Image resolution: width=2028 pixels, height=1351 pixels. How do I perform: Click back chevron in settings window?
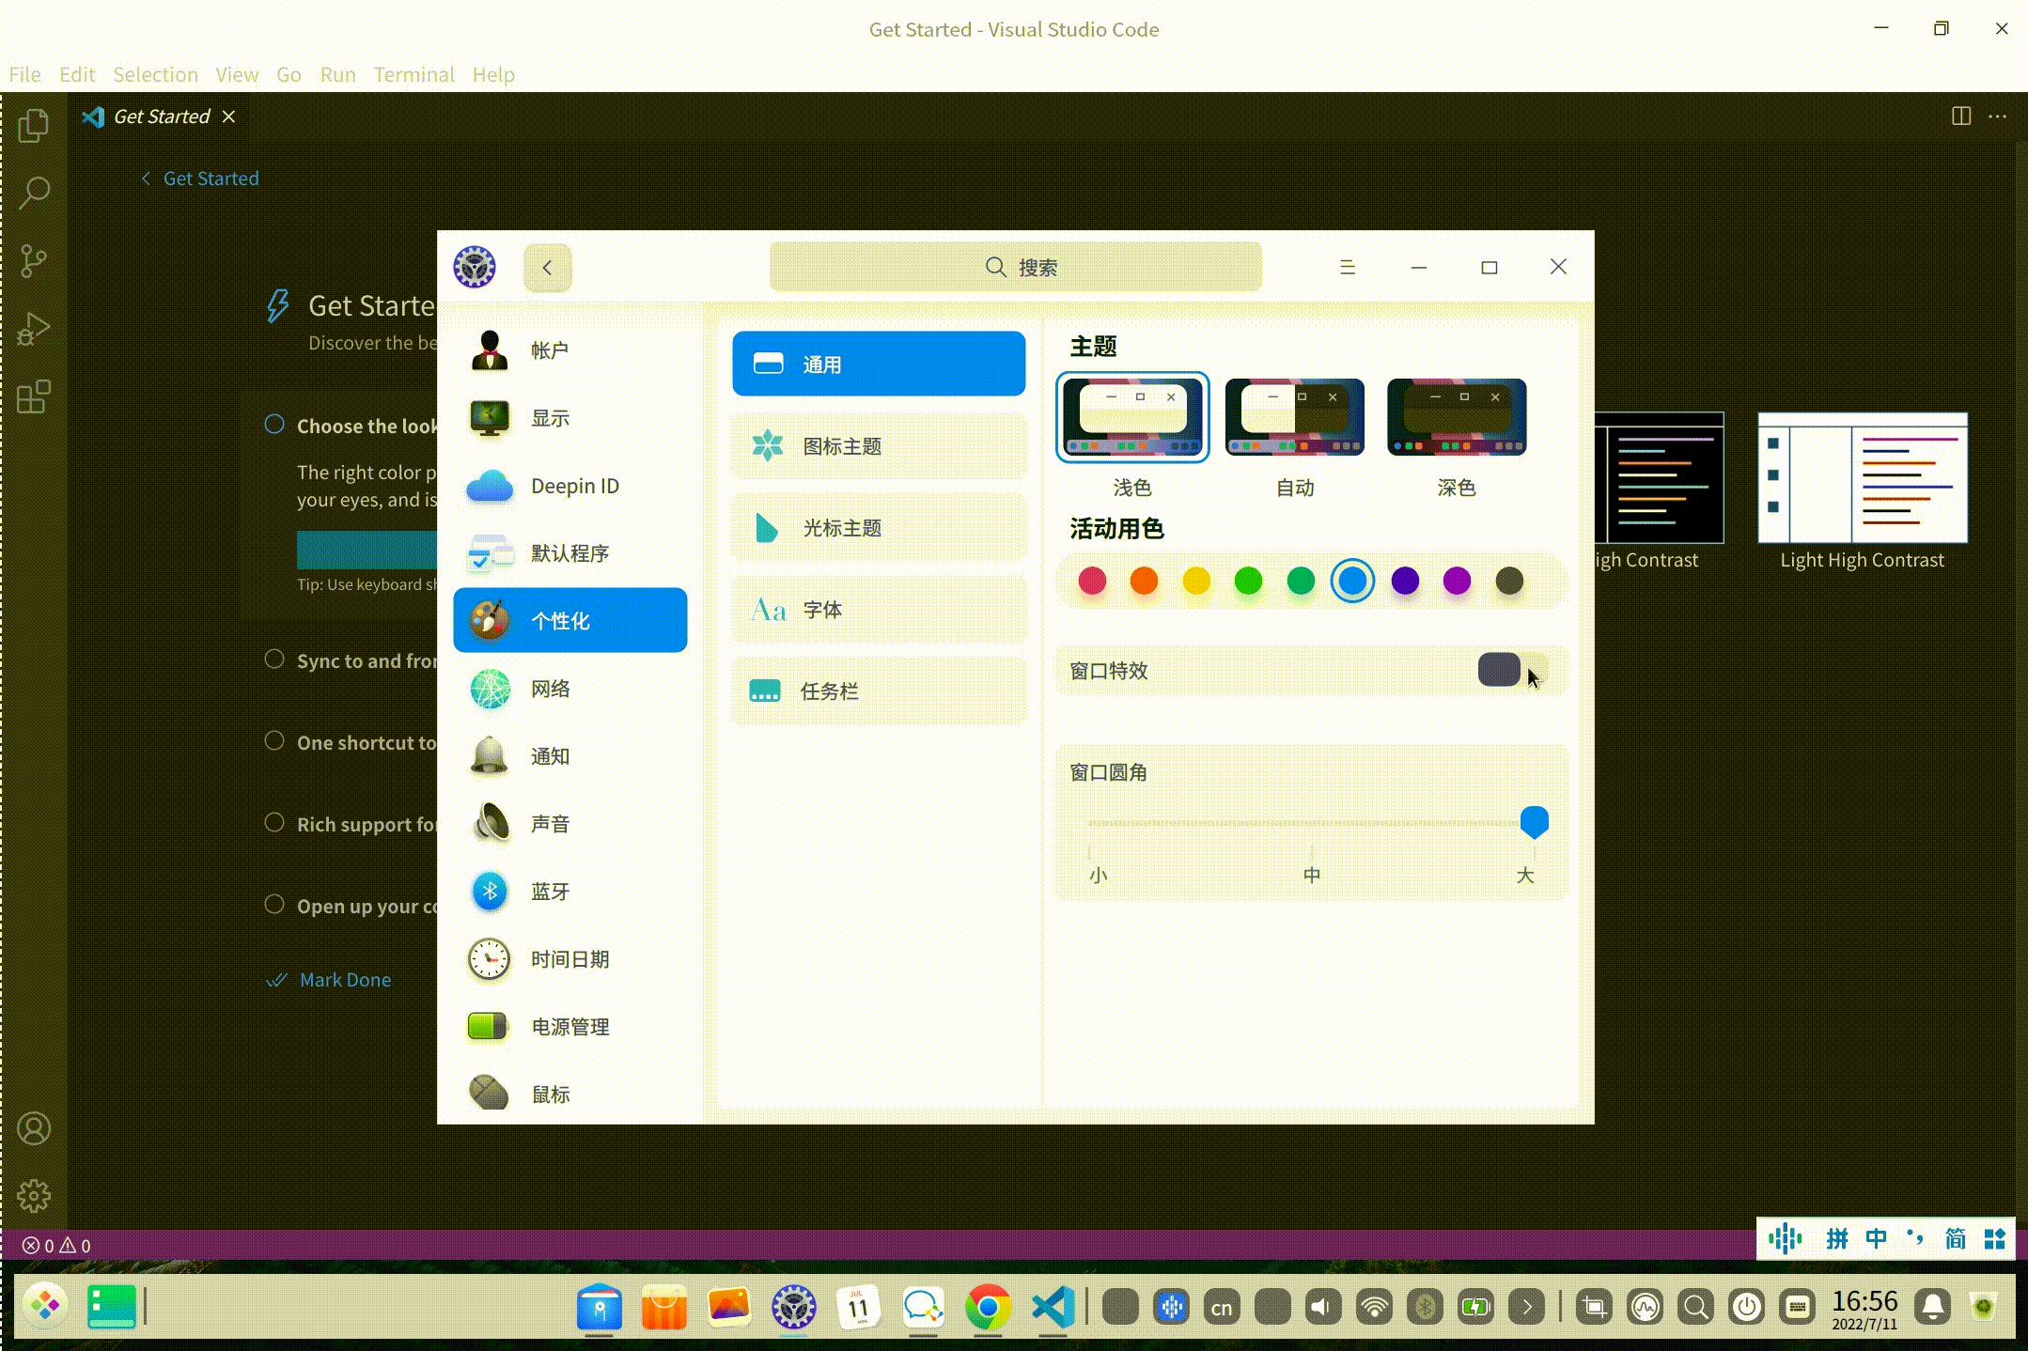(x=547, y=268)
